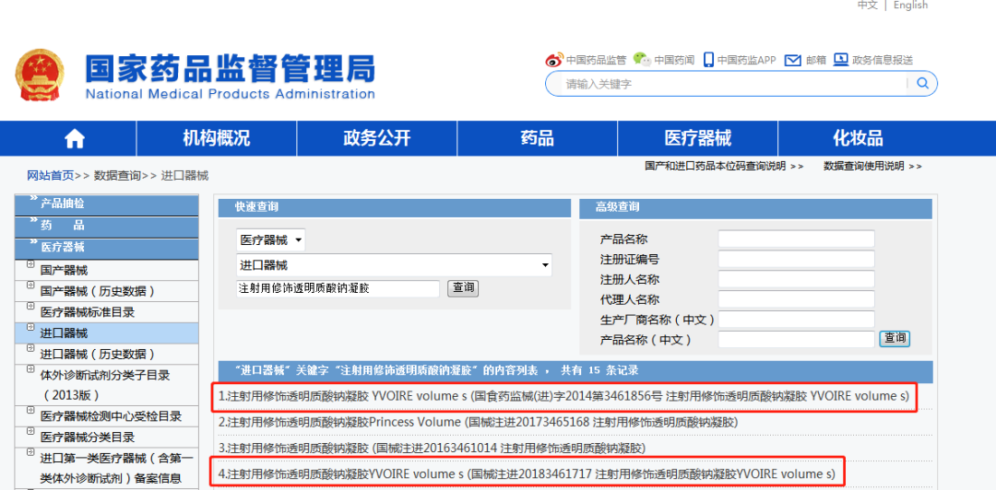This screenshot has width=996, height=490.
Task: Expand the 国产器械 tree node icon
Action: click(30, 265)
